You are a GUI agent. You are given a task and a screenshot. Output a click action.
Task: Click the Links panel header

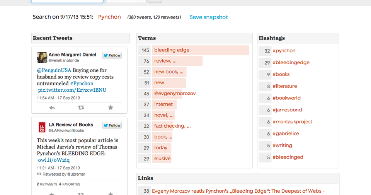pos(238,178)
